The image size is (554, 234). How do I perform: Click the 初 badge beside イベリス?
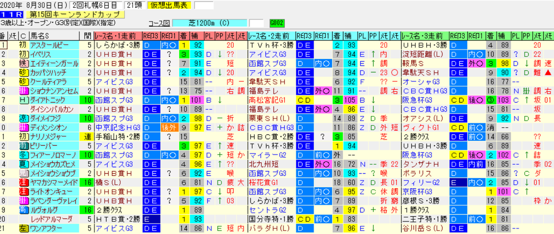pyautogui.click(x=23, y=54)
